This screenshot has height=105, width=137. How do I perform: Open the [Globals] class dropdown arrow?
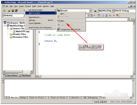[x=24, y=15]
